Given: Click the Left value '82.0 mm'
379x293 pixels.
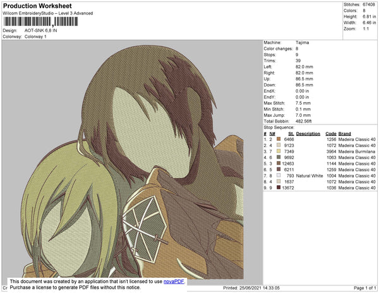Looking at the screenshot, I should pyautogui.click(x=304, y=67).
